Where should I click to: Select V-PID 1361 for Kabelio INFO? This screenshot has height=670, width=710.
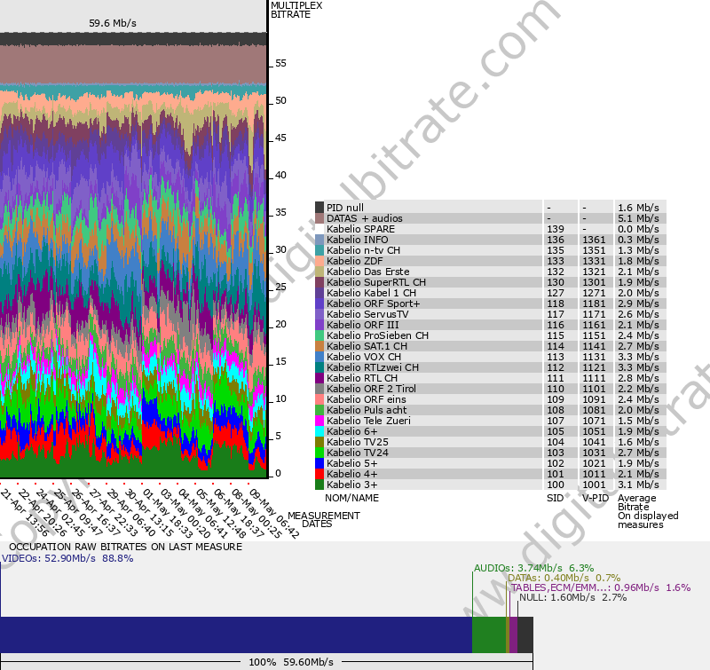click(x=594, y=240)
